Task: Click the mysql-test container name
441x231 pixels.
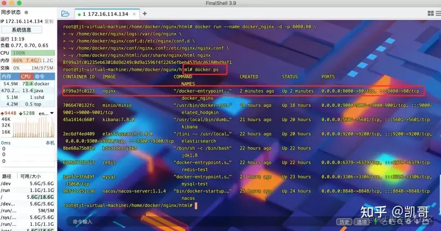Action: 195,184
